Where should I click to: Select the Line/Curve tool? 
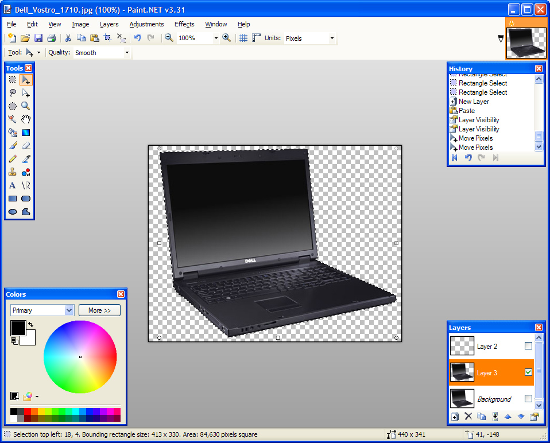(26, 185)
